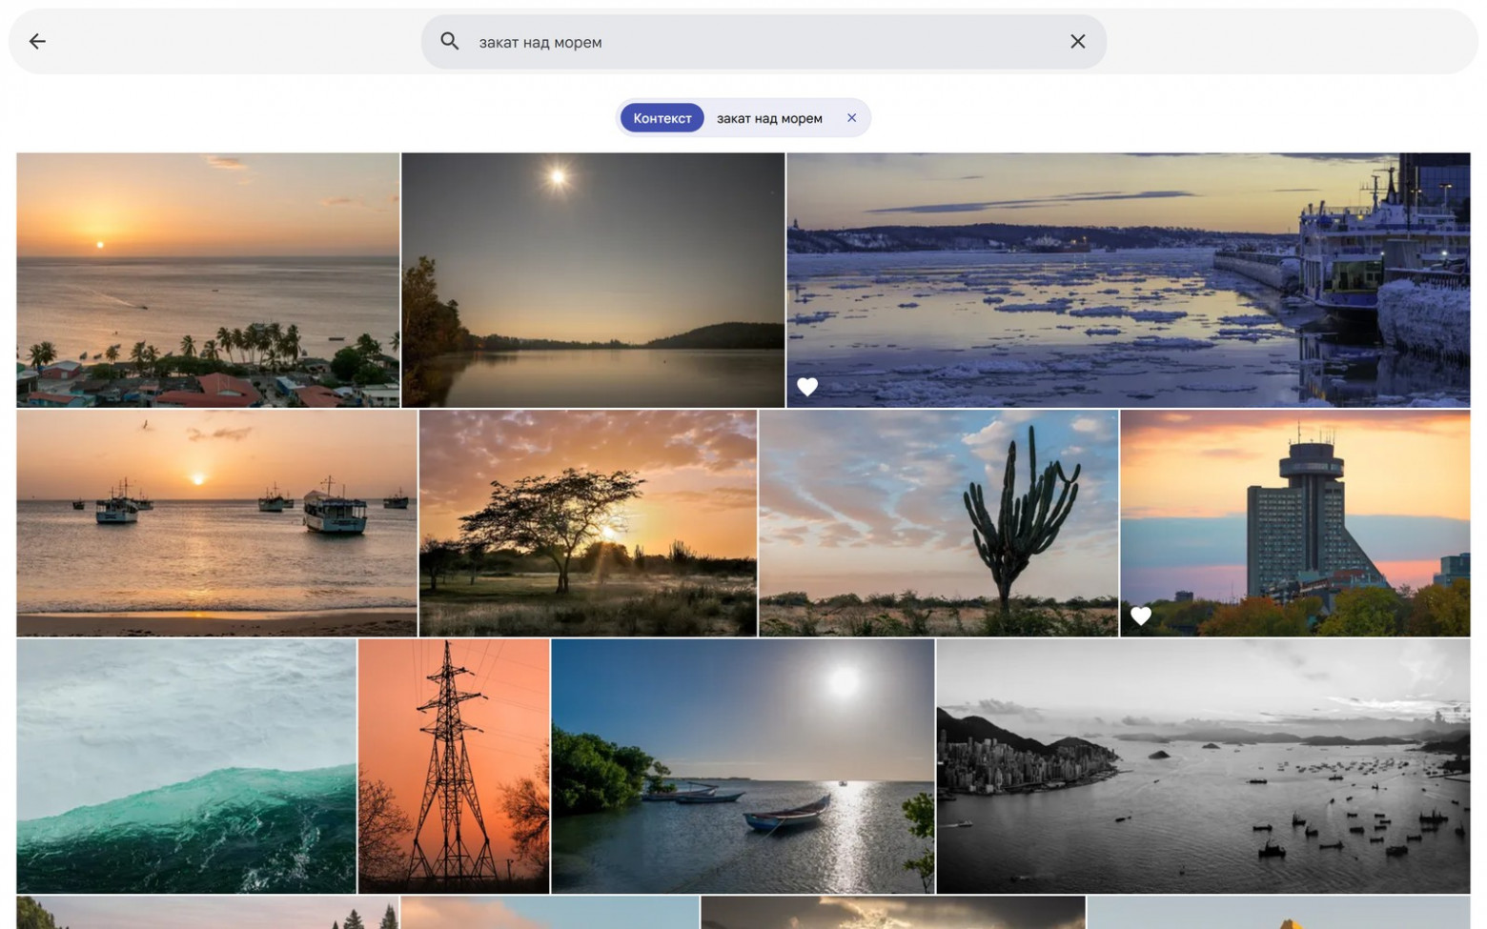The image size is (1487, 929).
Task: Open the turquoise wave photo
Action: pos(186,766)
